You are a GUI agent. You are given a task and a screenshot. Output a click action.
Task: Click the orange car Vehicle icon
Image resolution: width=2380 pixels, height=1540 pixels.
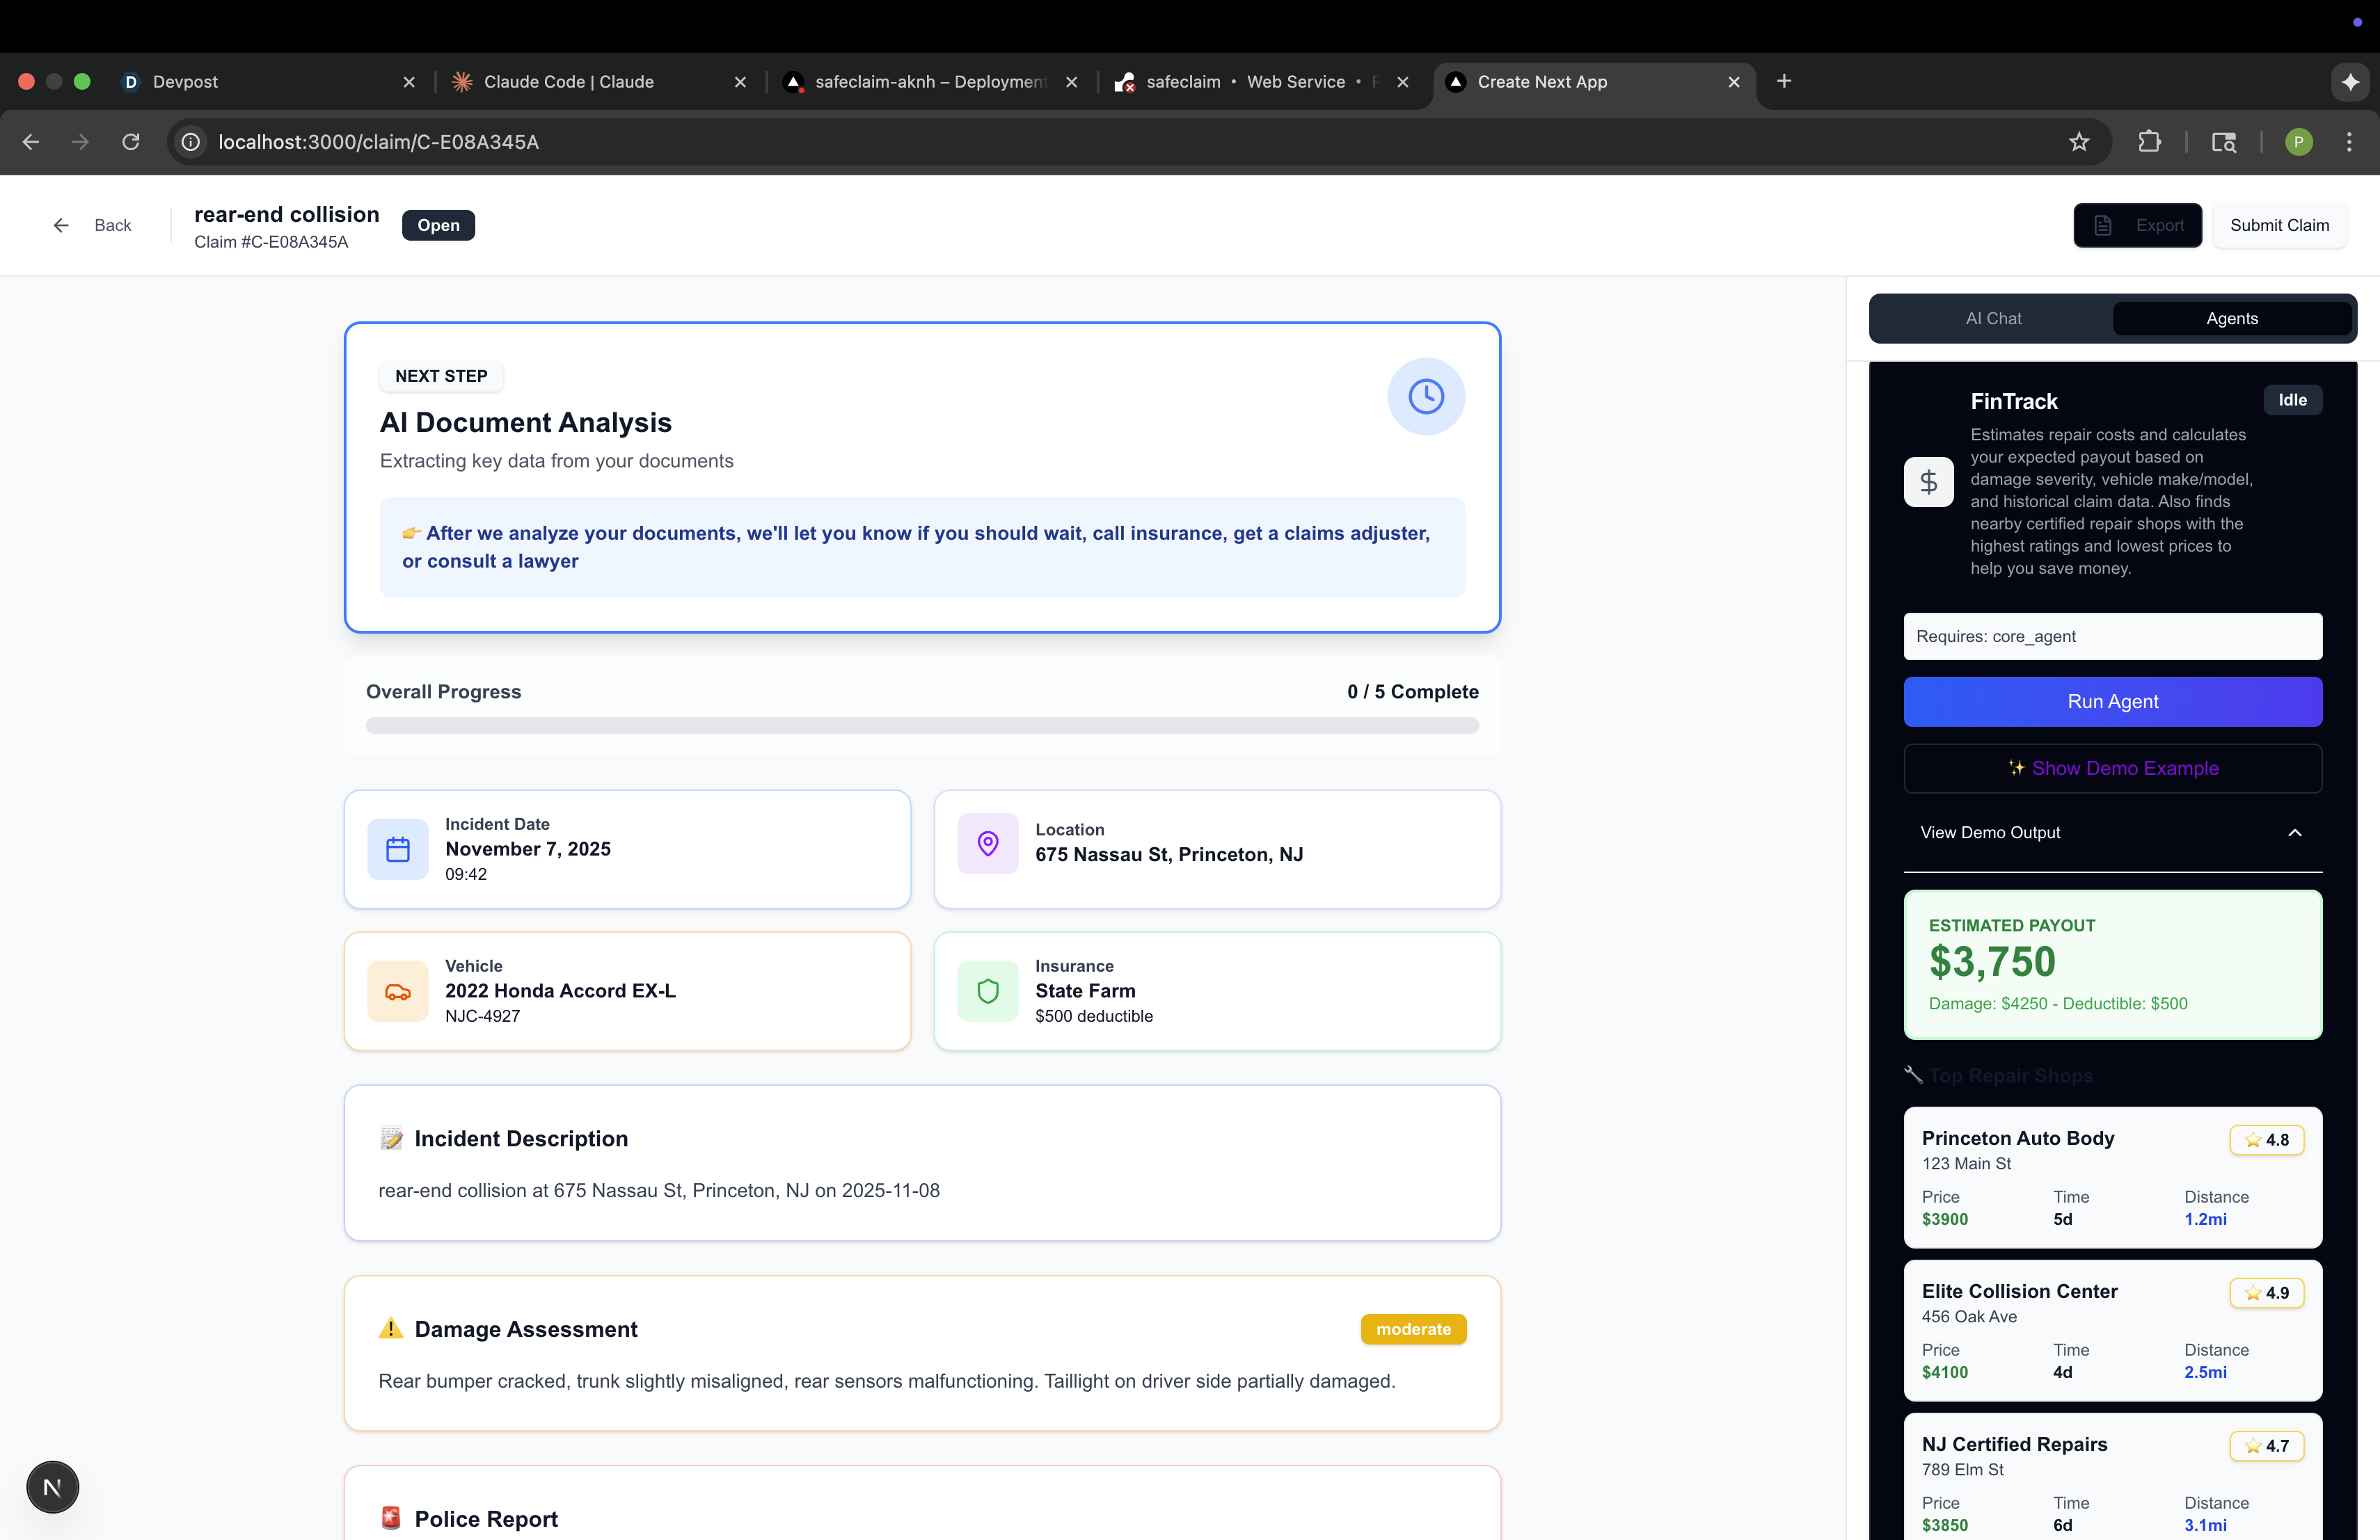pyautogui.click(x=398, y=991)
